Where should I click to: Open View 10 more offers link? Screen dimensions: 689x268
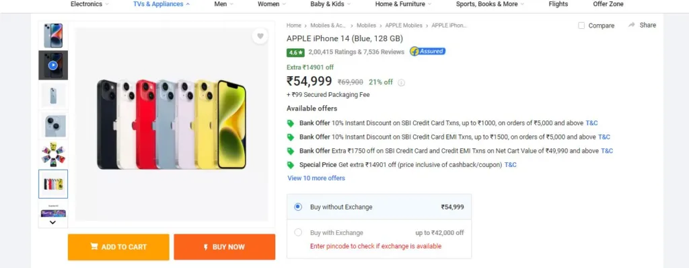click(x=316, y=178)
